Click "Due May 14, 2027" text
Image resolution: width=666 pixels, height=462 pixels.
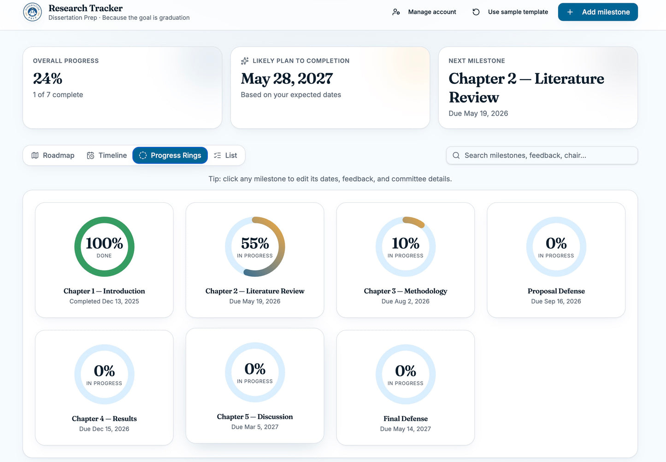(406, 429)
